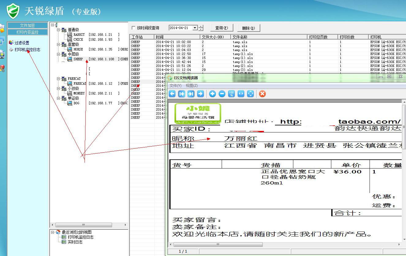Click the RABBIT computer icon
Viewport: 406px width, 256px height.
point(70,35)
